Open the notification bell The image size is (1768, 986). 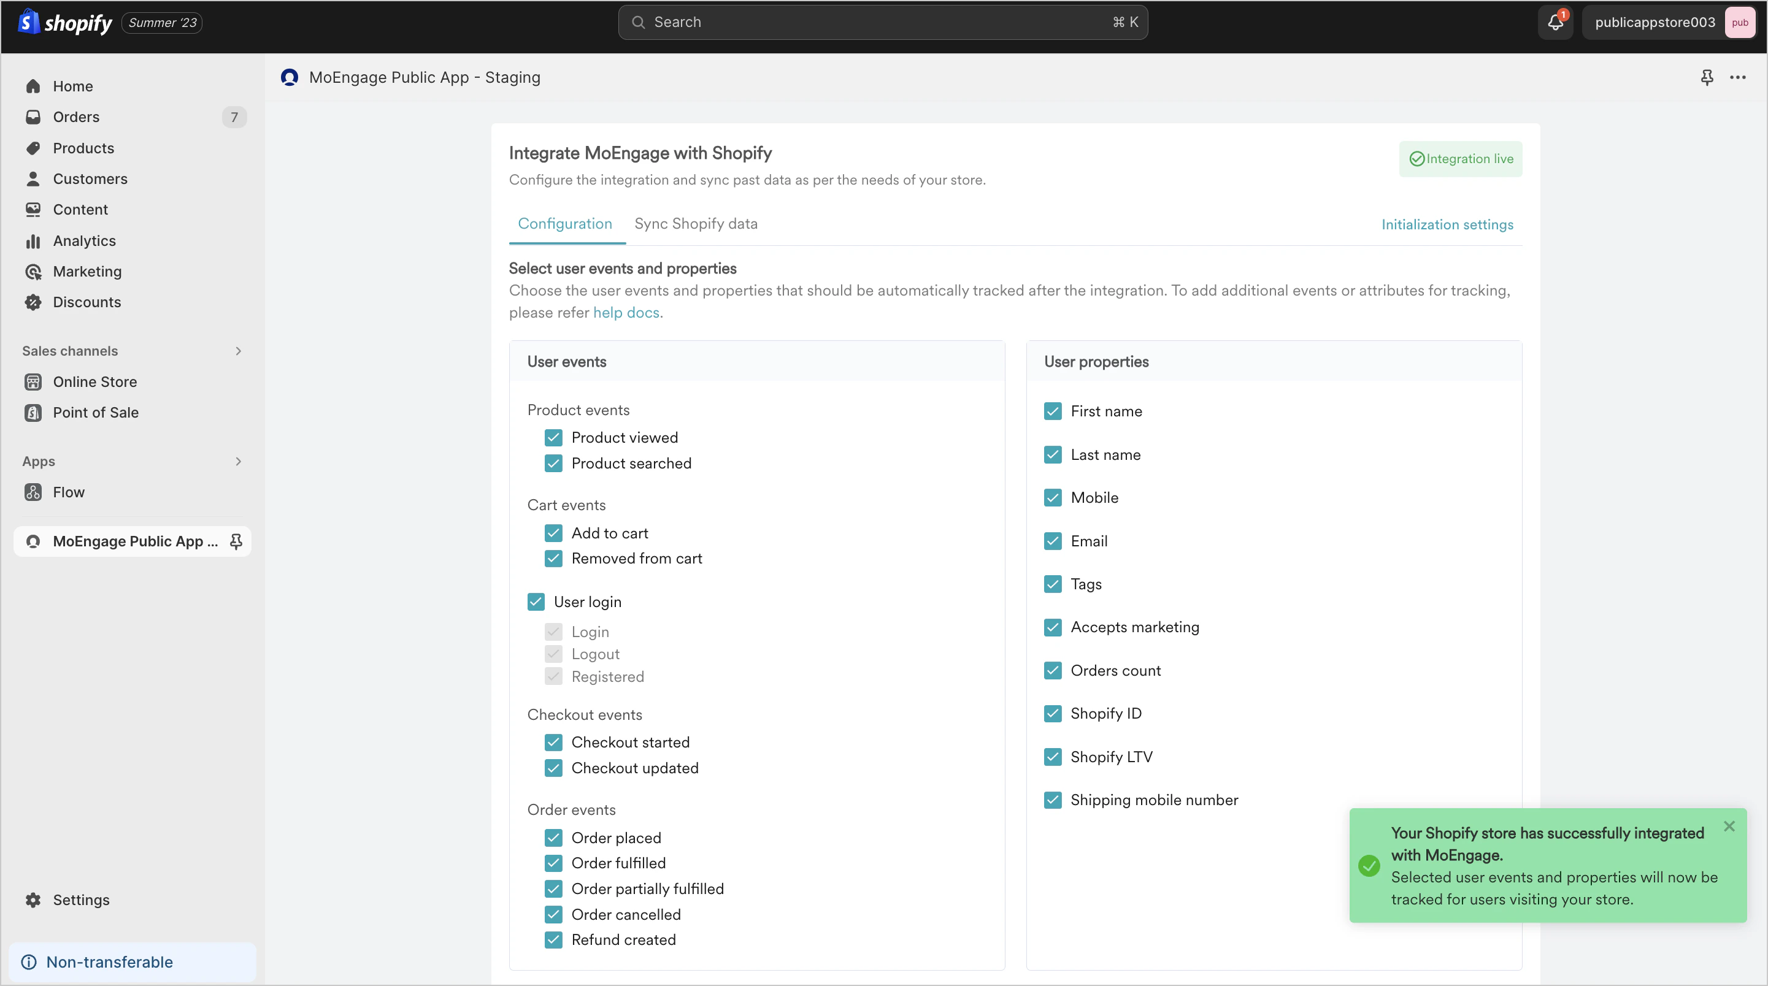(x=1554, y=22)
